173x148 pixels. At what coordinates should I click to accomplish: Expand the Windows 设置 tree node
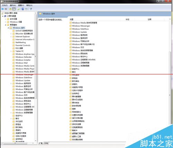6,22
